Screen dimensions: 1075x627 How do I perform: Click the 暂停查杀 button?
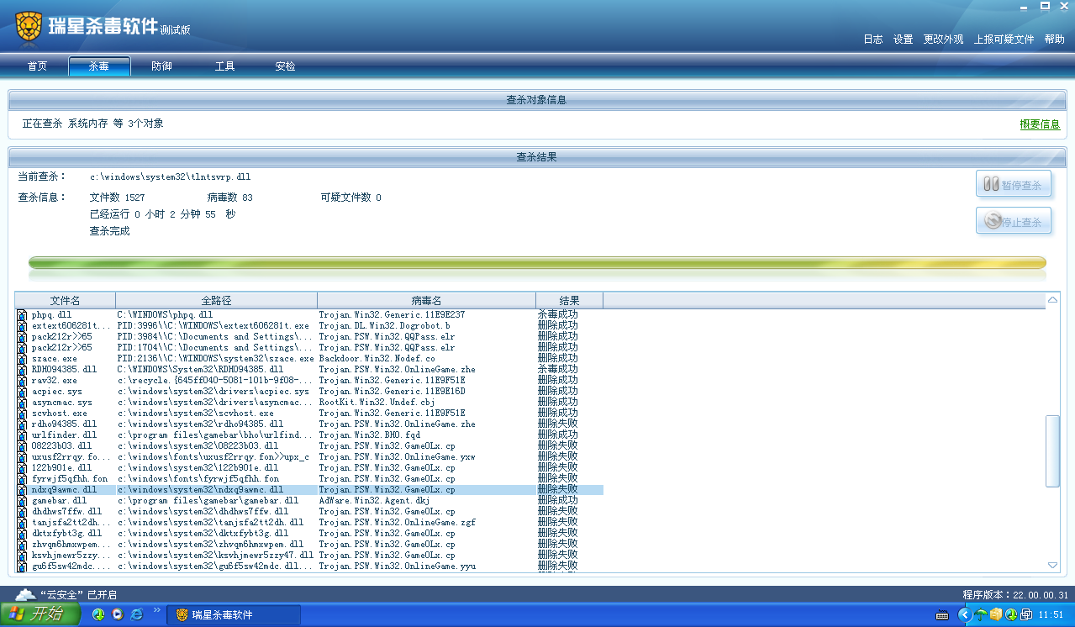(x=1014, y=184)
